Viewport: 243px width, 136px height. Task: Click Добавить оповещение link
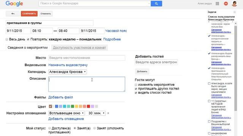[66, 119]
